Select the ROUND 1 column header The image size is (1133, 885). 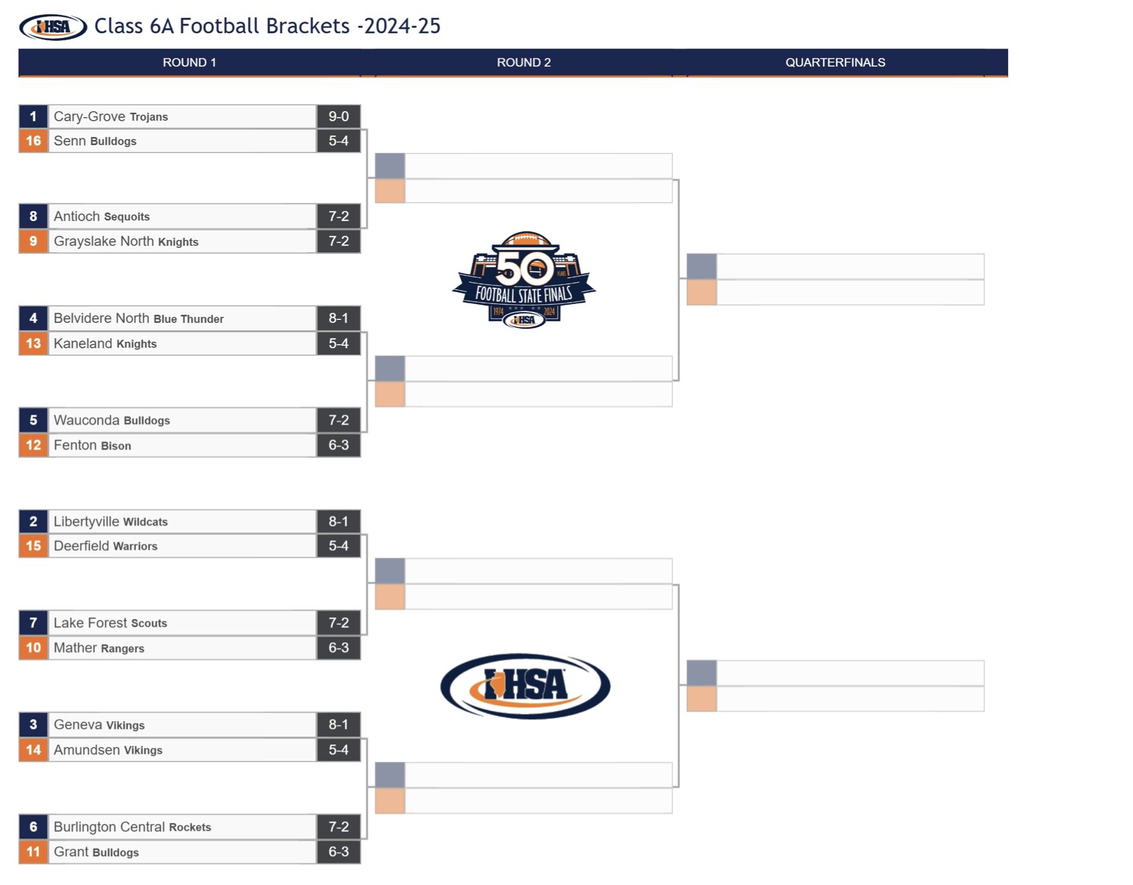pyautogui.click(x=189, y=62)
